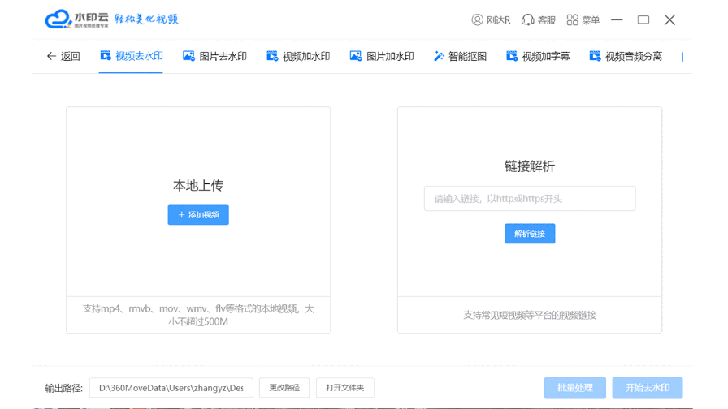The image size is (728, 409).
Task: Click the 水印云 cloud logo
Action: click(76, 19)
